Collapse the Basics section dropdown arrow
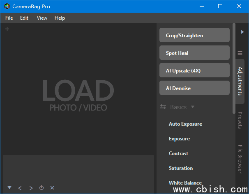Image resolution: width=249 pixels, height=194 pixels. click(193, 107)
